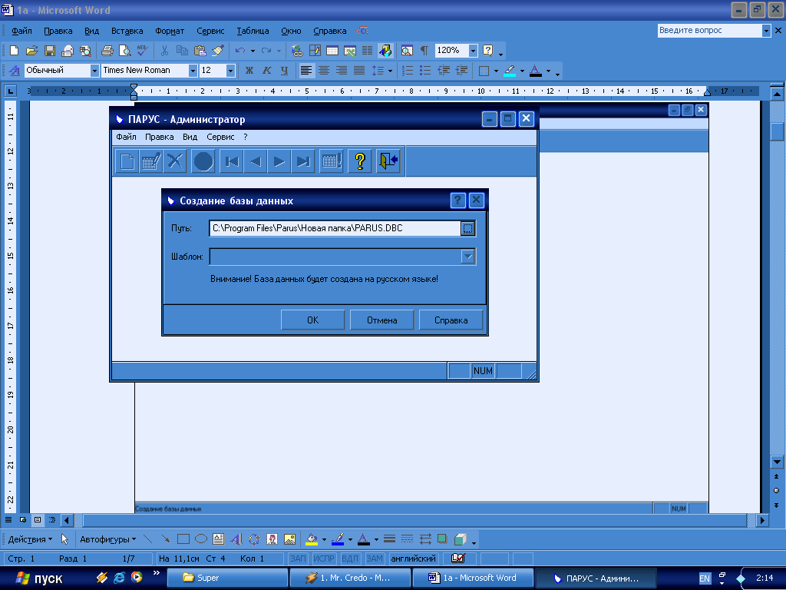This screenshot has height=590, width=786.
Task: Open the highlight color dropdown arrow
Action: click(522, 71)
